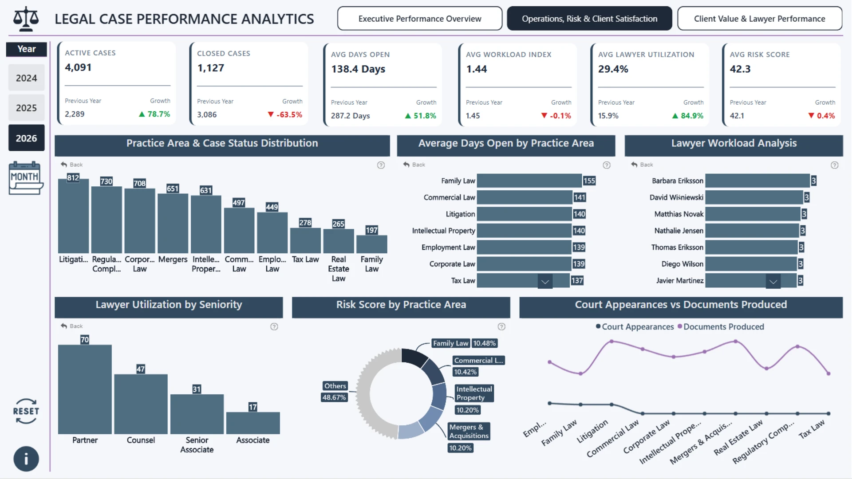The width and height of the screenshot is (852, 479).
Task: Click Barbara Eriksson's workload bar
Action: pos(757,181)
